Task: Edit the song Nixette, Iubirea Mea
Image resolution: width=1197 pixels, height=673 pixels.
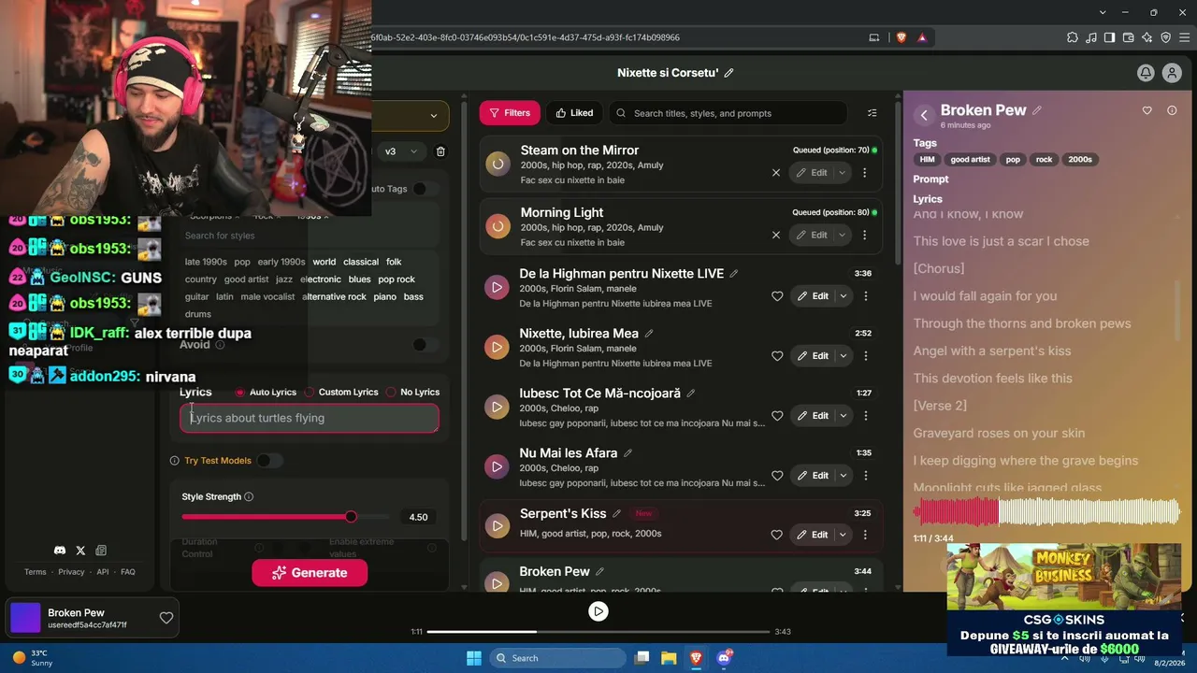Action: tap(813, 356)
